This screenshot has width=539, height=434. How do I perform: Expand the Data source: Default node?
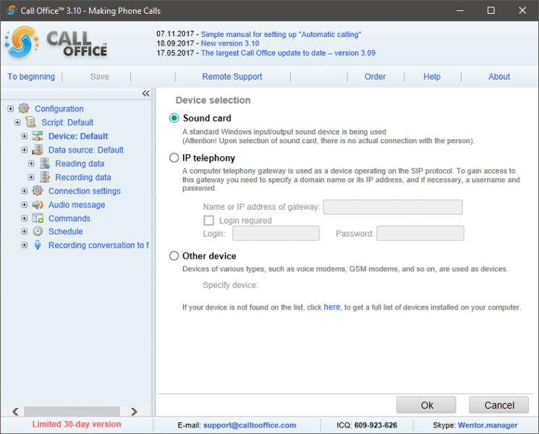tap(24, 150)
